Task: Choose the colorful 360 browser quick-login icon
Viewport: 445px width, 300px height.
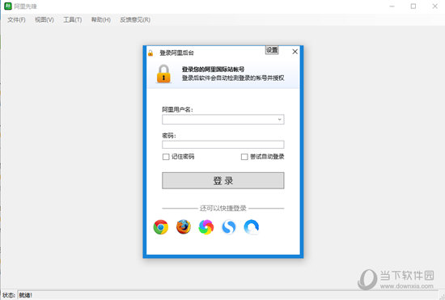Action: pyautogui.click(x=206, y=227)
